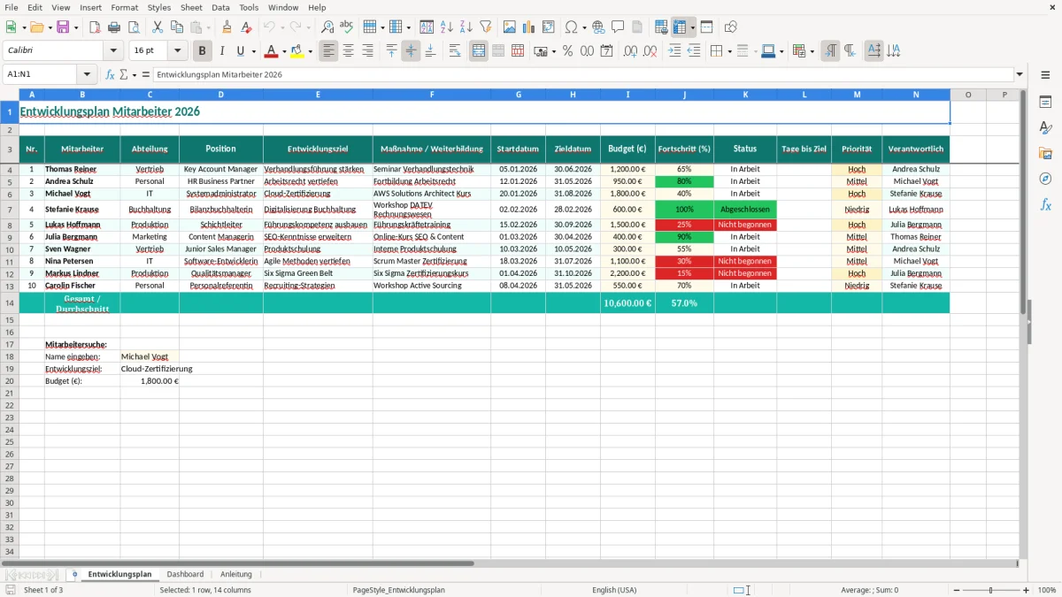This screenshot has height=597, width=1062.
Task: Click English (USA) language in status bar
Action: point(614,590)
